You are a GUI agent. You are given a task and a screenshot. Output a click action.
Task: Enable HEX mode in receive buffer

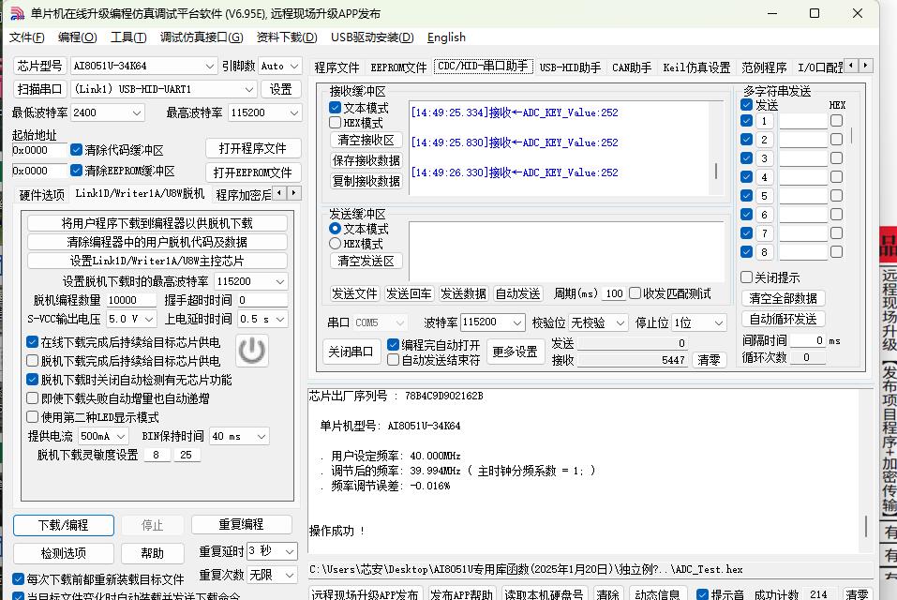(336, 123)
